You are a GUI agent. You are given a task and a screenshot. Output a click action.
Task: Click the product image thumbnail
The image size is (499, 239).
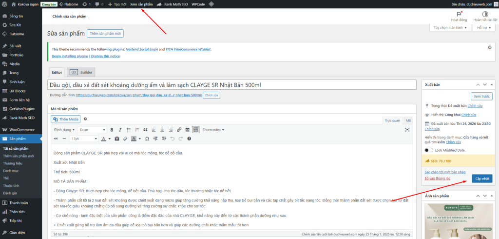click(459, 221)
